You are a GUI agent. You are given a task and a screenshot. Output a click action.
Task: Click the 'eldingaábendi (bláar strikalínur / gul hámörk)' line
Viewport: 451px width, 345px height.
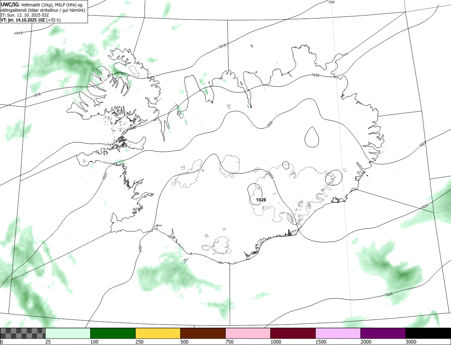[x=43, y=10]
